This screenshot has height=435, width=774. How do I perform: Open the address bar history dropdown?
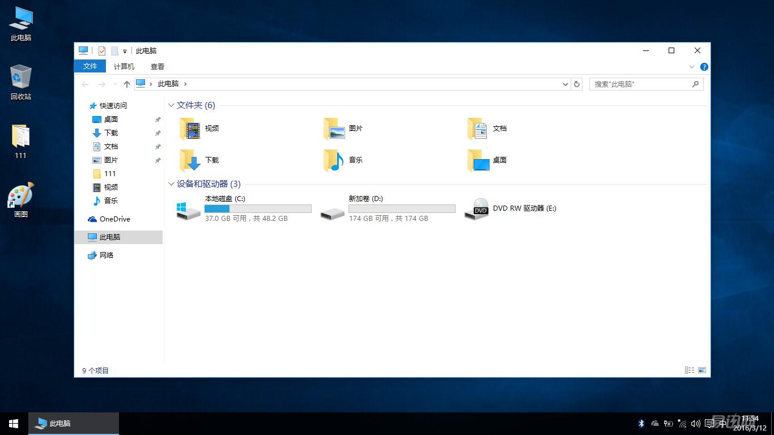[565, 84]
